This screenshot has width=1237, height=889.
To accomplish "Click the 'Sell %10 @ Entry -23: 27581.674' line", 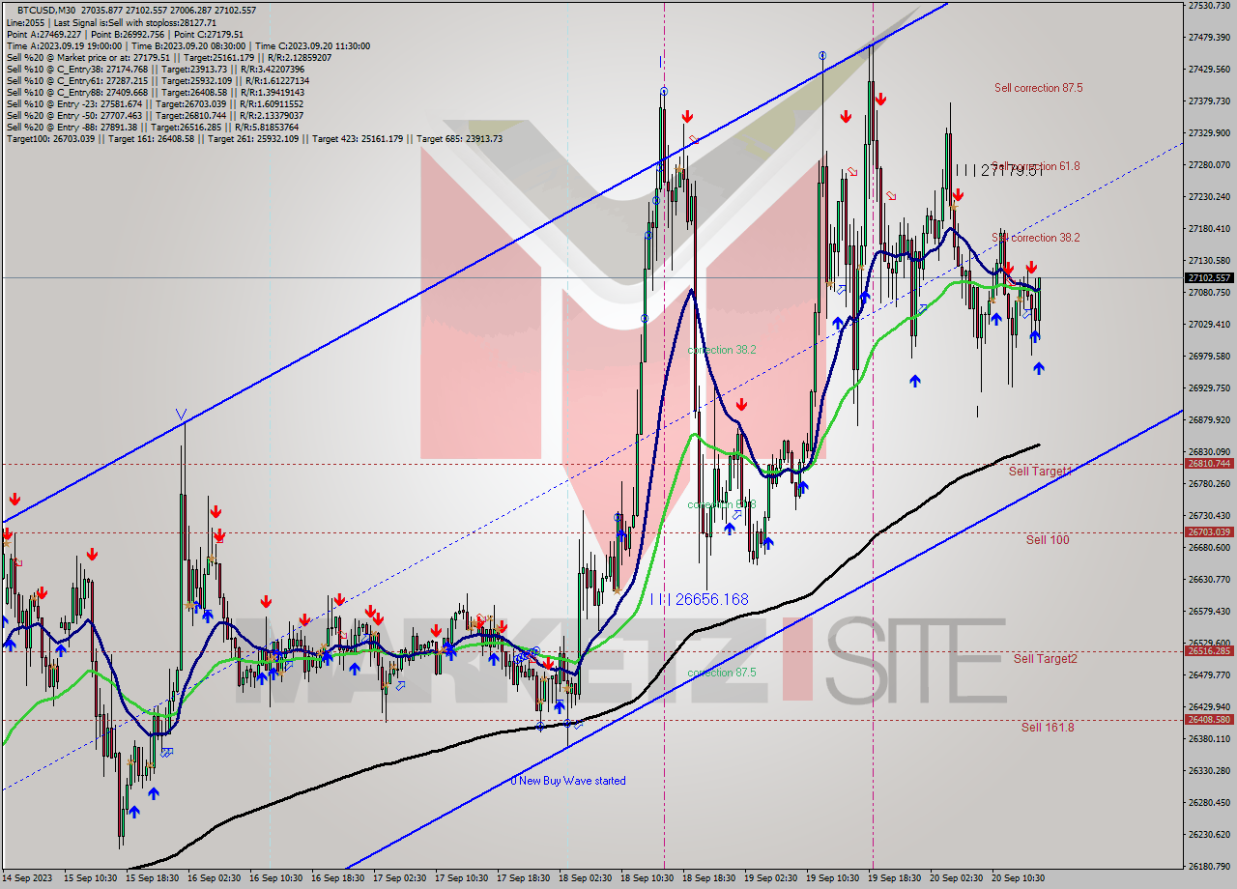I will click(x=155, y=103).
